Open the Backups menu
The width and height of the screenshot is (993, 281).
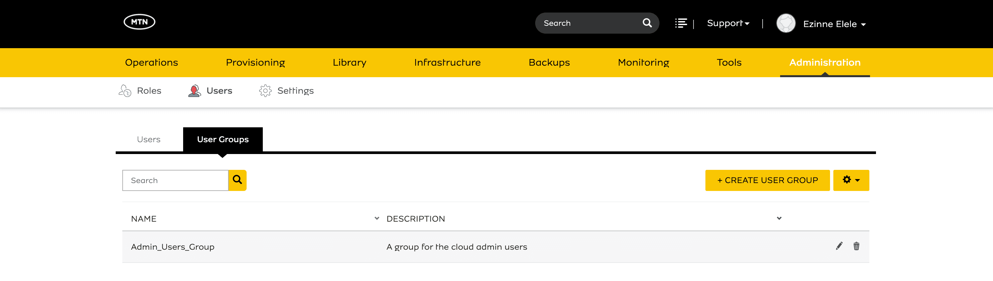pyautogui.click(x=549, y=63)
